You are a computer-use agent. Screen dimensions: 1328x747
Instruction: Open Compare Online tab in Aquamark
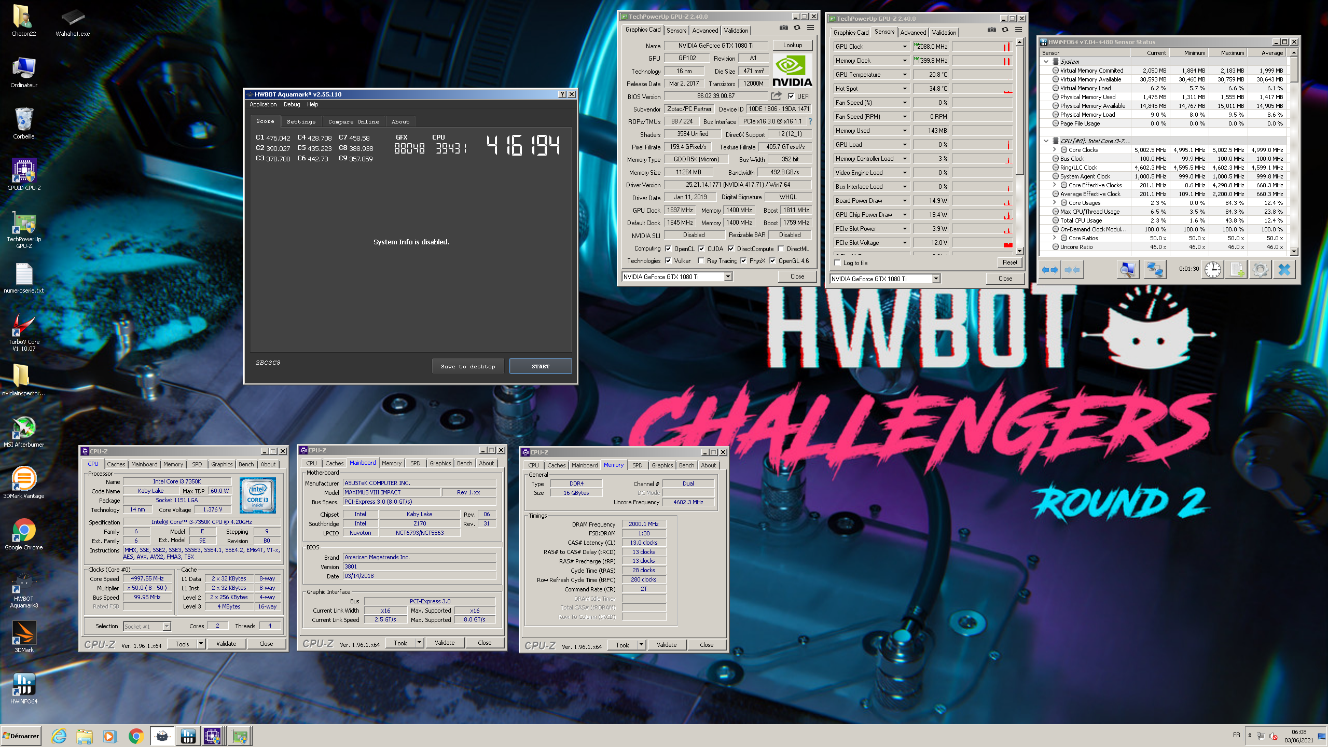pyautogui.click(x=353, y=121)
